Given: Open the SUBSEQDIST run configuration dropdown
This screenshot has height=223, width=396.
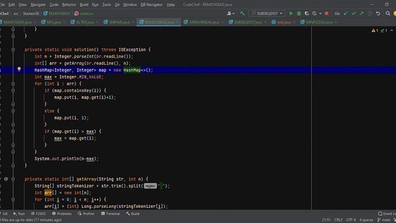Looking at the screenshot, I should click(x=267, y=14).
